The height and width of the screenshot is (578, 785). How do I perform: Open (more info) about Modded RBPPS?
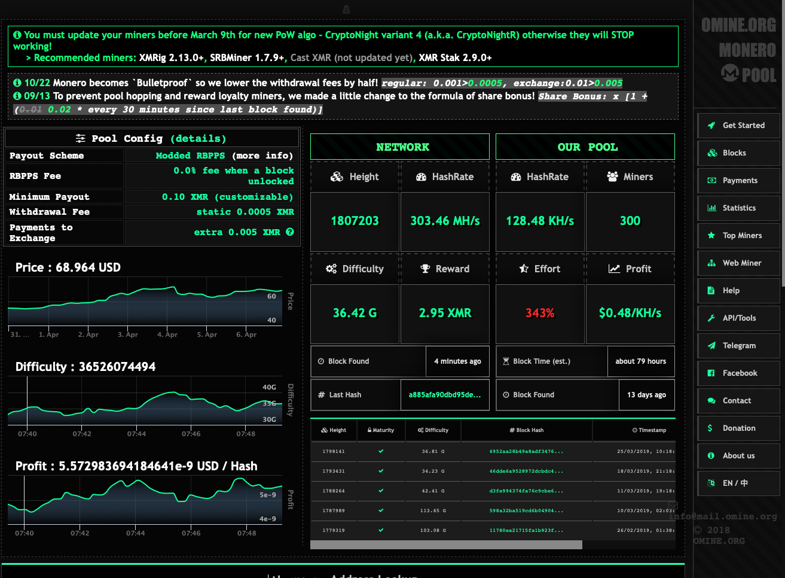262,156
